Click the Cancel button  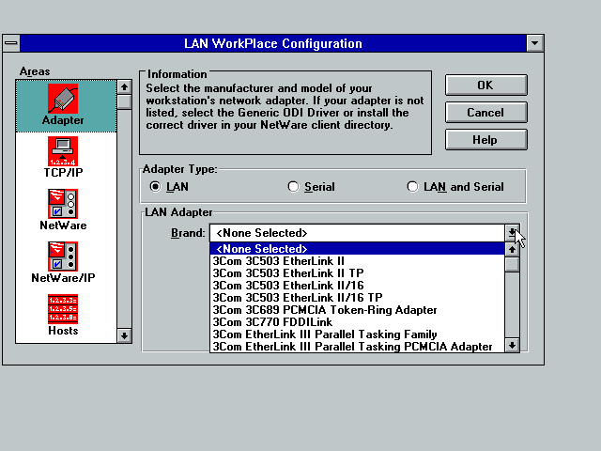pos(486,113)
